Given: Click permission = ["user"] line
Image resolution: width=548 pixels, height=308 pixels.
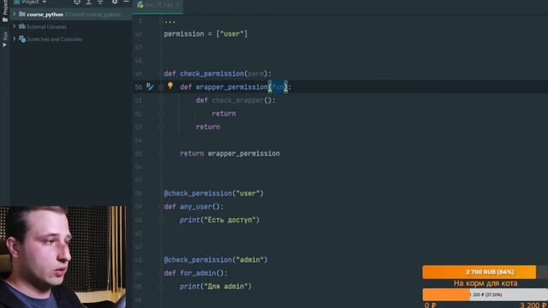Looking at the screenshot, I should point(205,34).
